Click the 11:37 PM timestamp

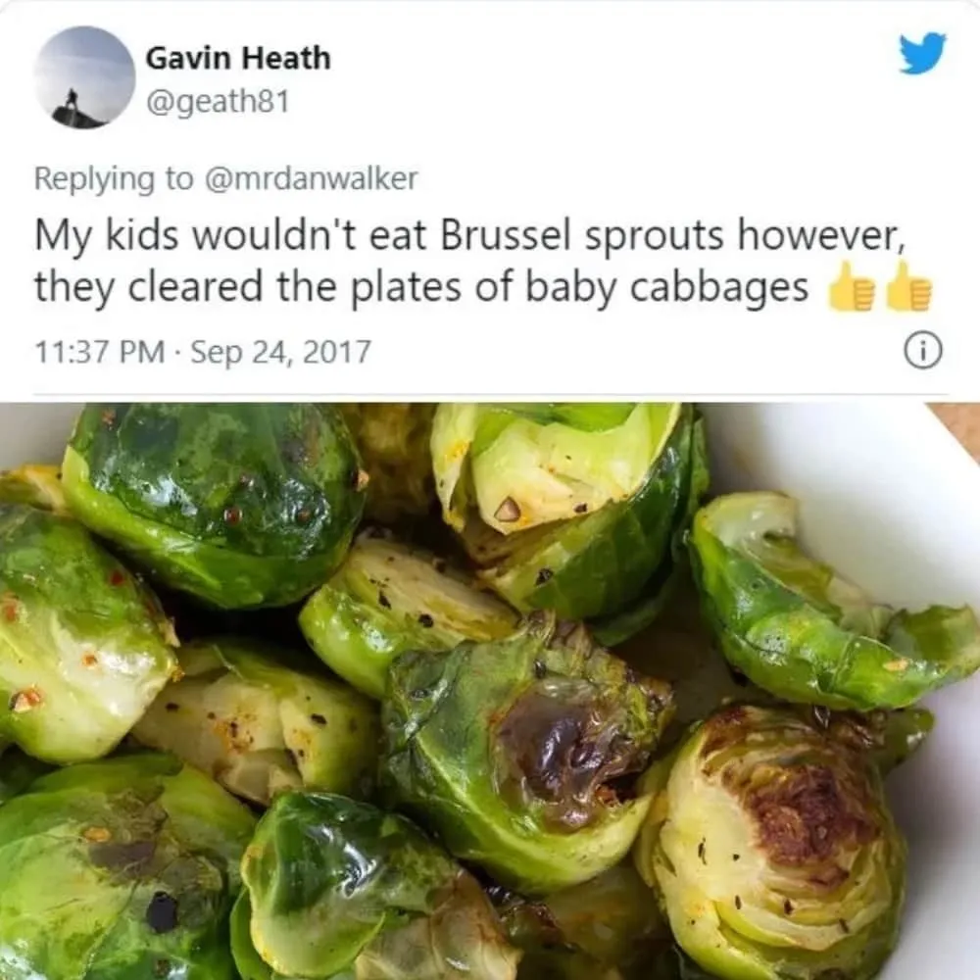(100, 351)
